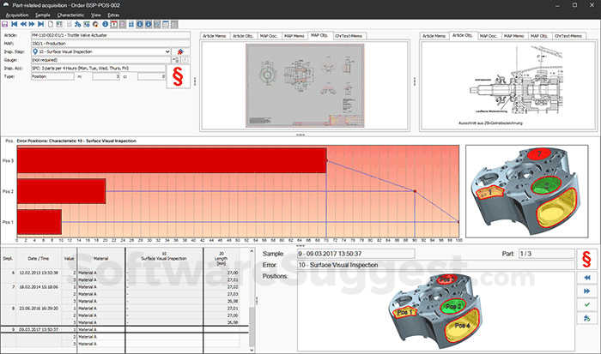Click the red-blue puzzle icon beside Insp. Step

(x=180, y=51)
